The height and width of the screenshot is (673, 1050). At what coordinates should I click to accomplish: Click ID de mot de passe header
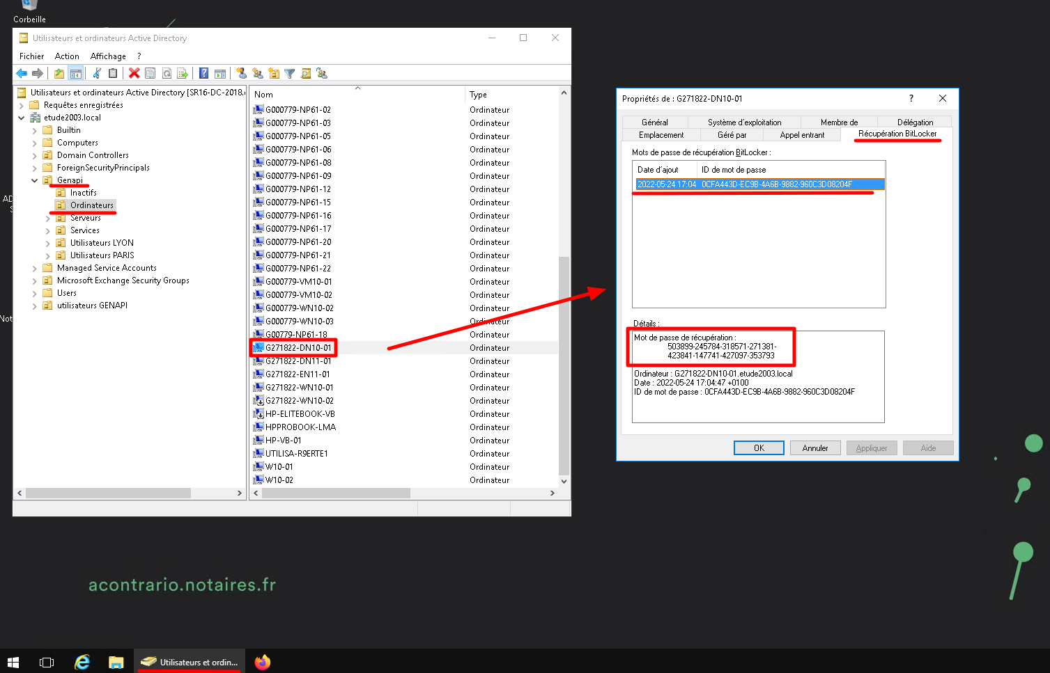pyautogui.click(x=791, y=170)
